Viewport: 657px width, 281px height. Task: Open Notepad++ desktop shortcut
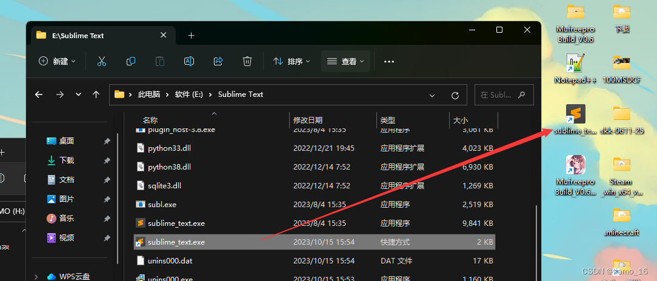point(575,68)
